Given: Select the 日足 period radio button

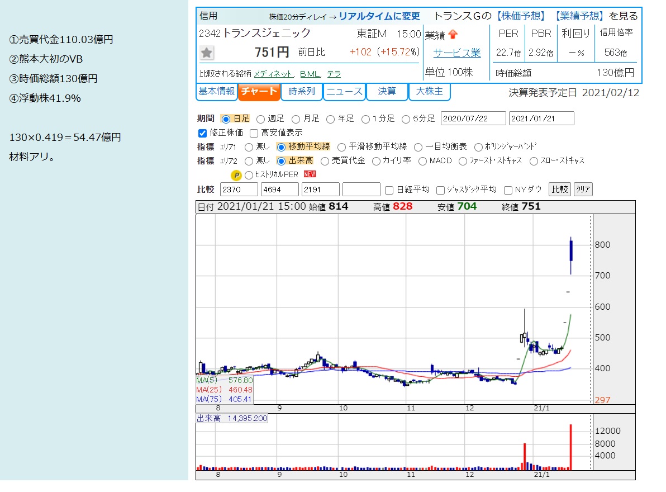Looking at the screenshot, I should click(x=226, y=119).
